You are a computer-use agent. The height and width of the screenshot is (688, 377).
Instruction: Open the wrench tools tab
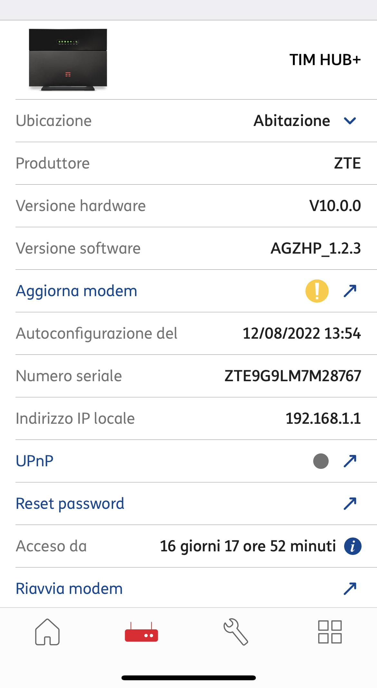tap(236, 632)
